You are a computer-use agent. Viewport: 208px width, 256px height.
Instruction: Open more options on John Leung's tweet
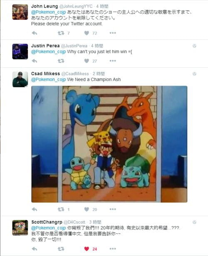(113, 33)
